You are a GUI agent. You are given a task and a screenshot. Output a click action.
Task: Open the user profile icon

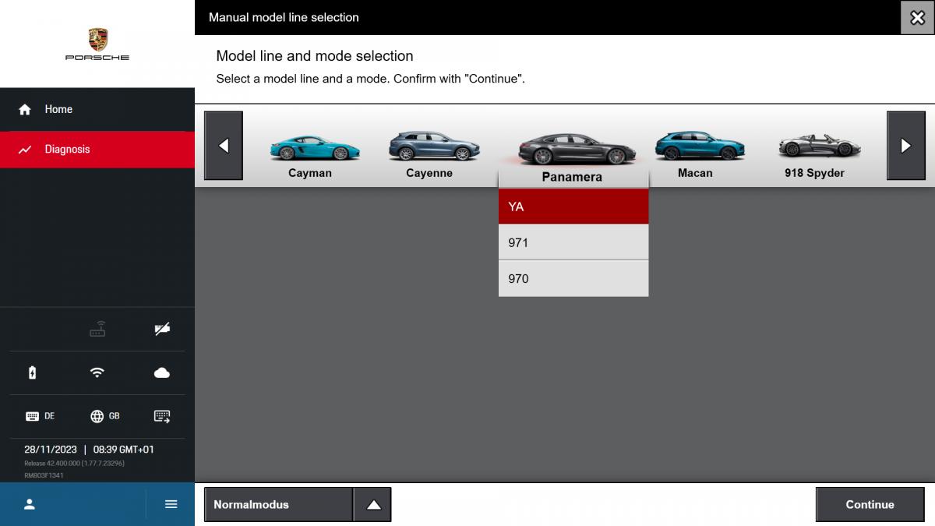30,504
